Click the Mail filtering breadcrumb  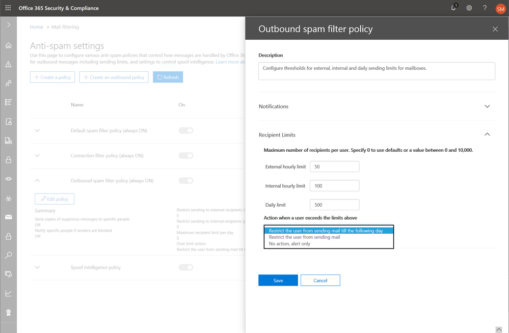click(x=65, y=27)
